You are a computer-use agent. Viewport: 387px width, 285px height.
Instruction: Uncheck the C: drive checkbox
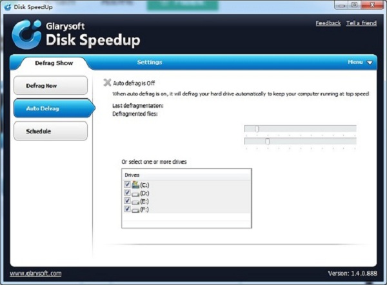click(127, 184)
